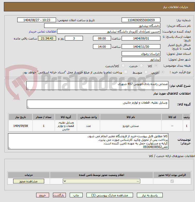Click the ایجاد کننده درخواست field
195x202 pixels.
[x=109, y=32]
